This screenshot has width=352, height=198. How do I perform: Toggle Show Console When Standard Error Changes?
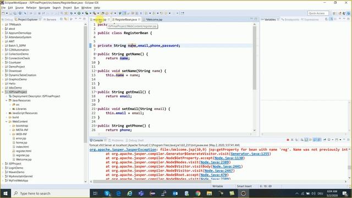pyautogui.click(x=319, y=140)
